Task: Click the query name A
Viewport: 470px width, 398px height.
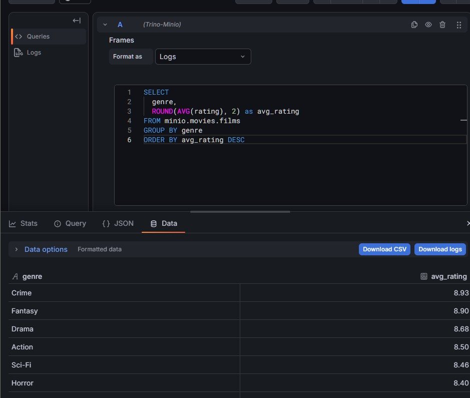Action: pos(120,25)
